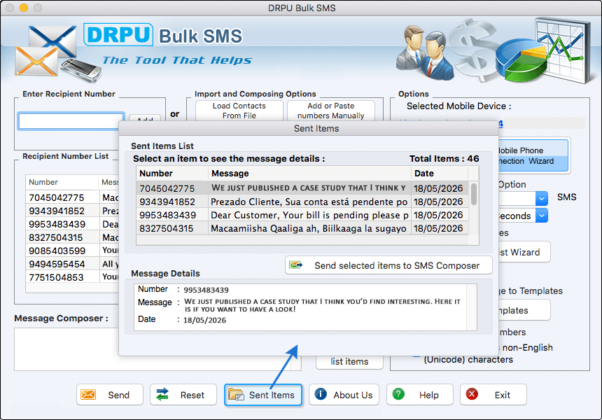Click the Send button
This screenshot has height=420, width=602.
click(110, 395)
